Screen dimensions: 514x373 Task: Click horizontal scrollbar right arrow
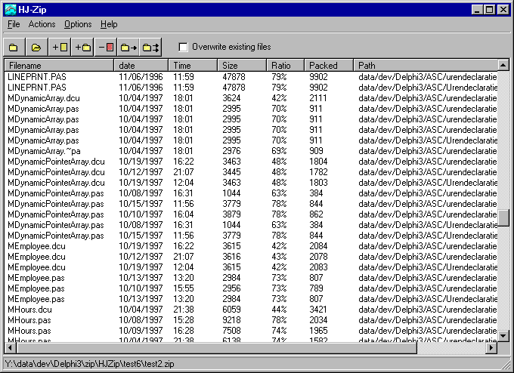click(491, 348)
